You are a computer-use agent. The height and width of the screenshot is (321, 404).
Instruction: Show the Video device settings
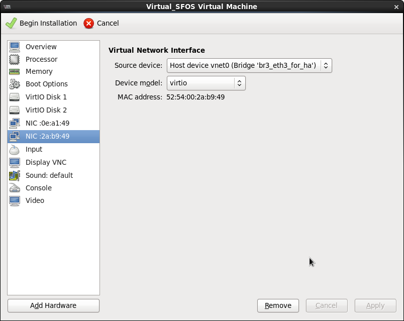tap(35, 200)
